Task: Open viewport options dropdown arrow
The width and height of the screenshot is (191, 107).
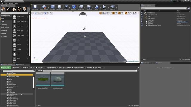Action: tap(33, 13)
